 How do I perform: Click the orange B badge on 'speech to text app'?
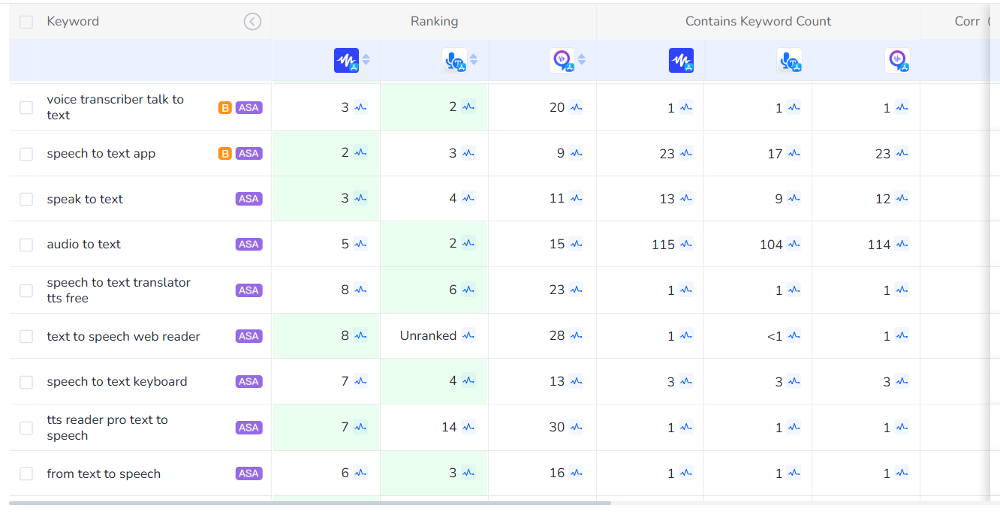[x=224, y=153]
